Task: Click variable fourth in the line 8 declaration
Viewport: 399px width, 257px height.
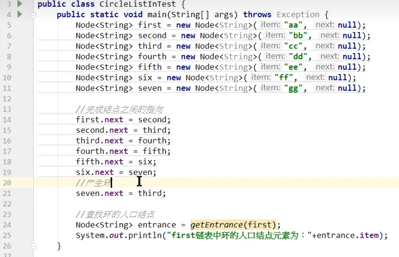Action: click(x=152, y=57)
